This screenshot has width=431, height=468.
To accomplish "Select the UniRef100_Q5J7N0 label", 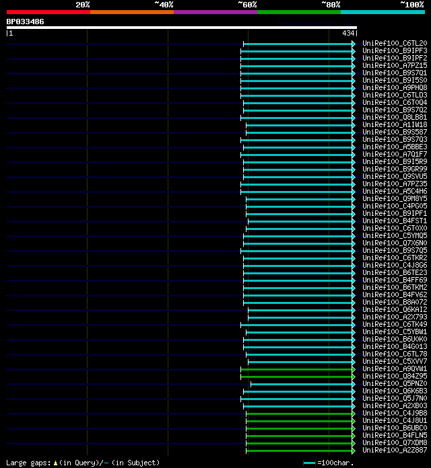I will [395, 399].
